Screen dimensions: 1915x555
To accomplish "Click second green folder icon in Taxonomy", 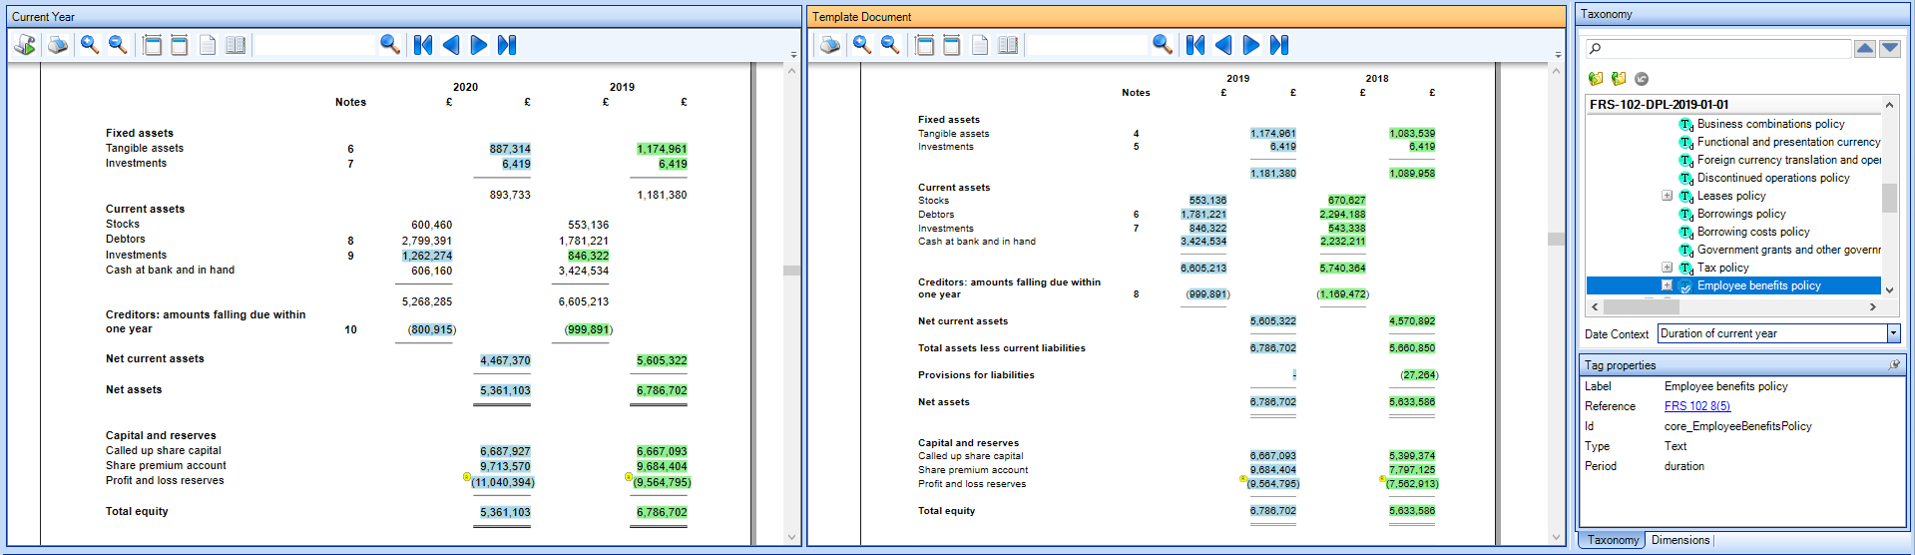I will coord(1619,79).
